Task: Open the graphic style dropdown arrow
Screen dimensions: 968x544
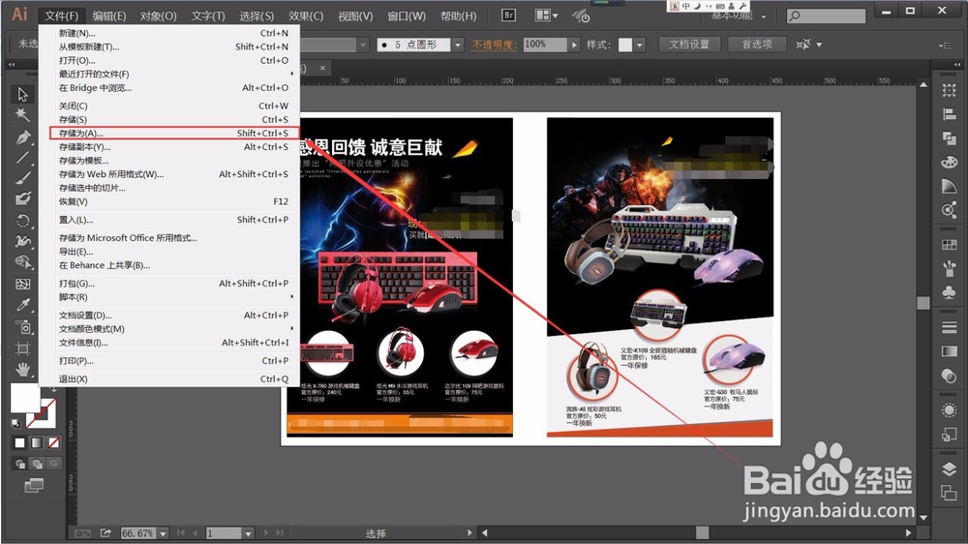Action: point(640,45)
